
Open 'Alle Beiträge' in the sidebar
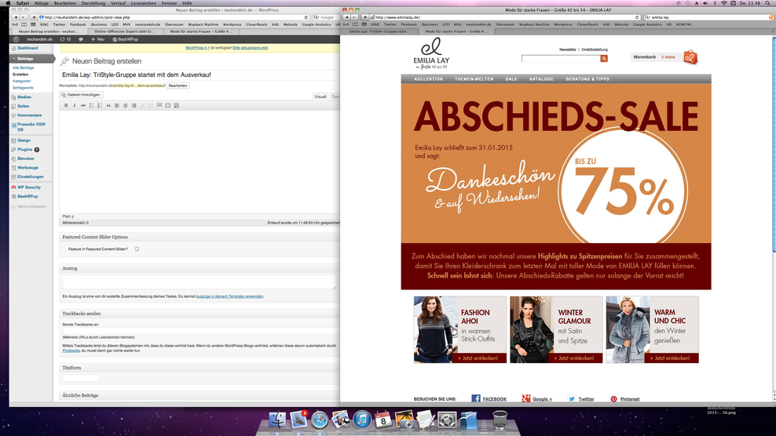(24, 67)
